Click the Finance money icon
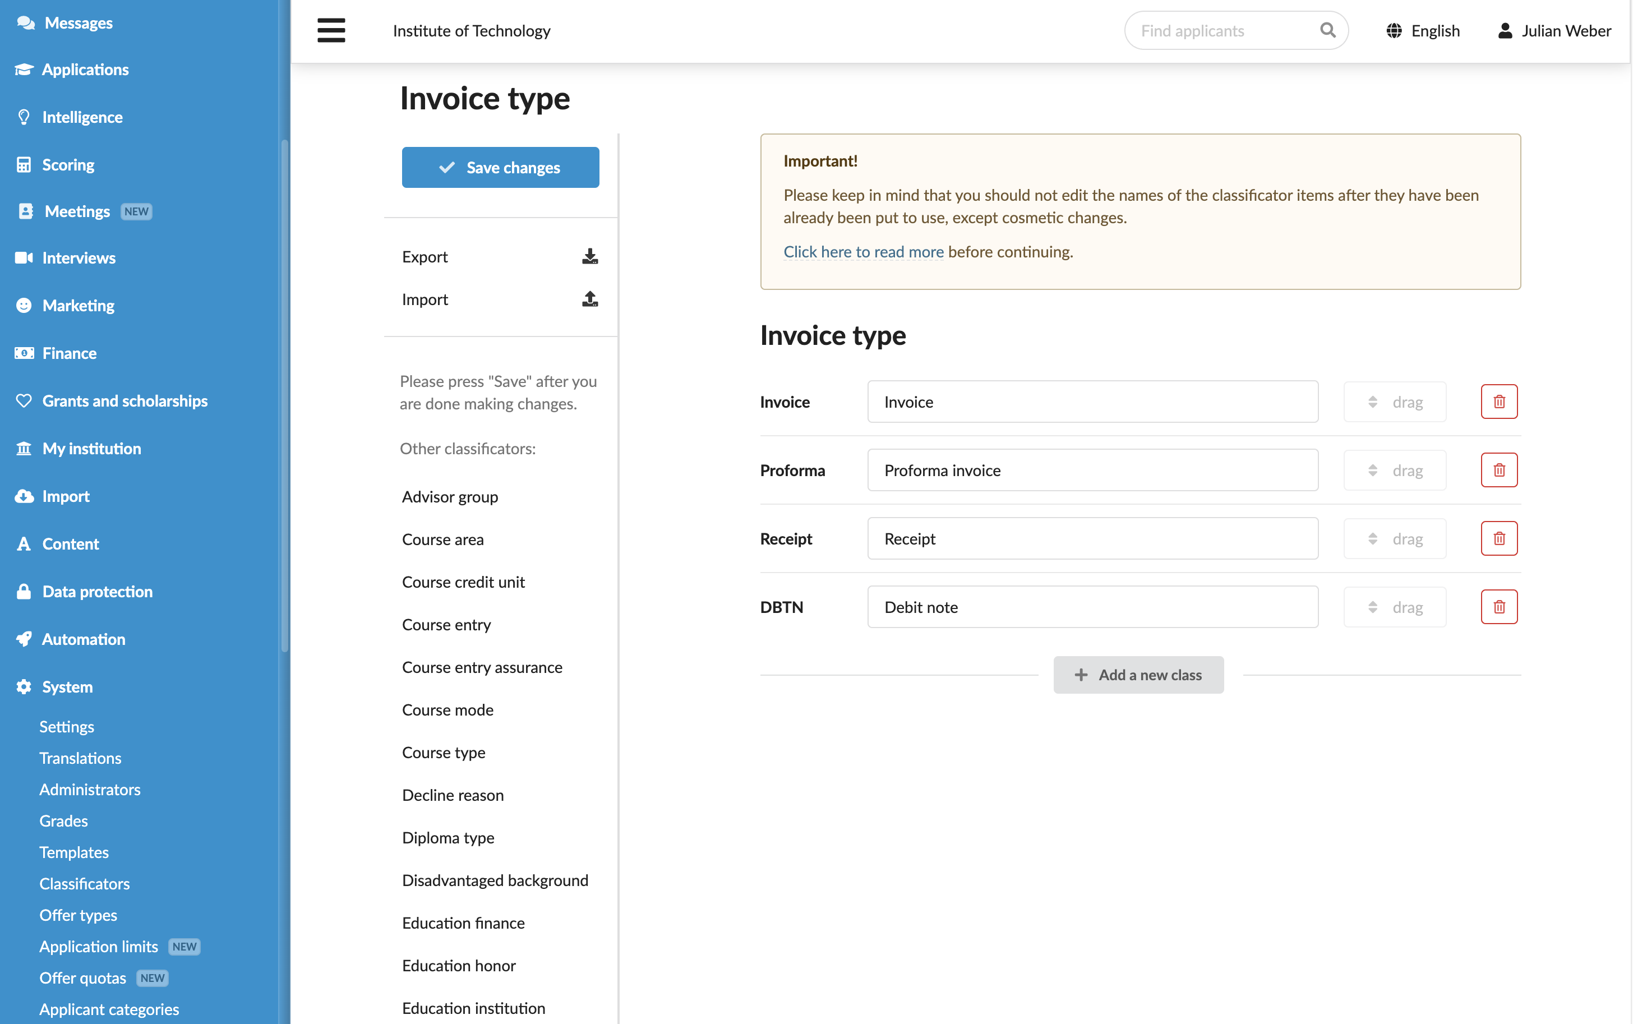The width and height of the screenshot is (1633, 1024). (x=24, y=353)
